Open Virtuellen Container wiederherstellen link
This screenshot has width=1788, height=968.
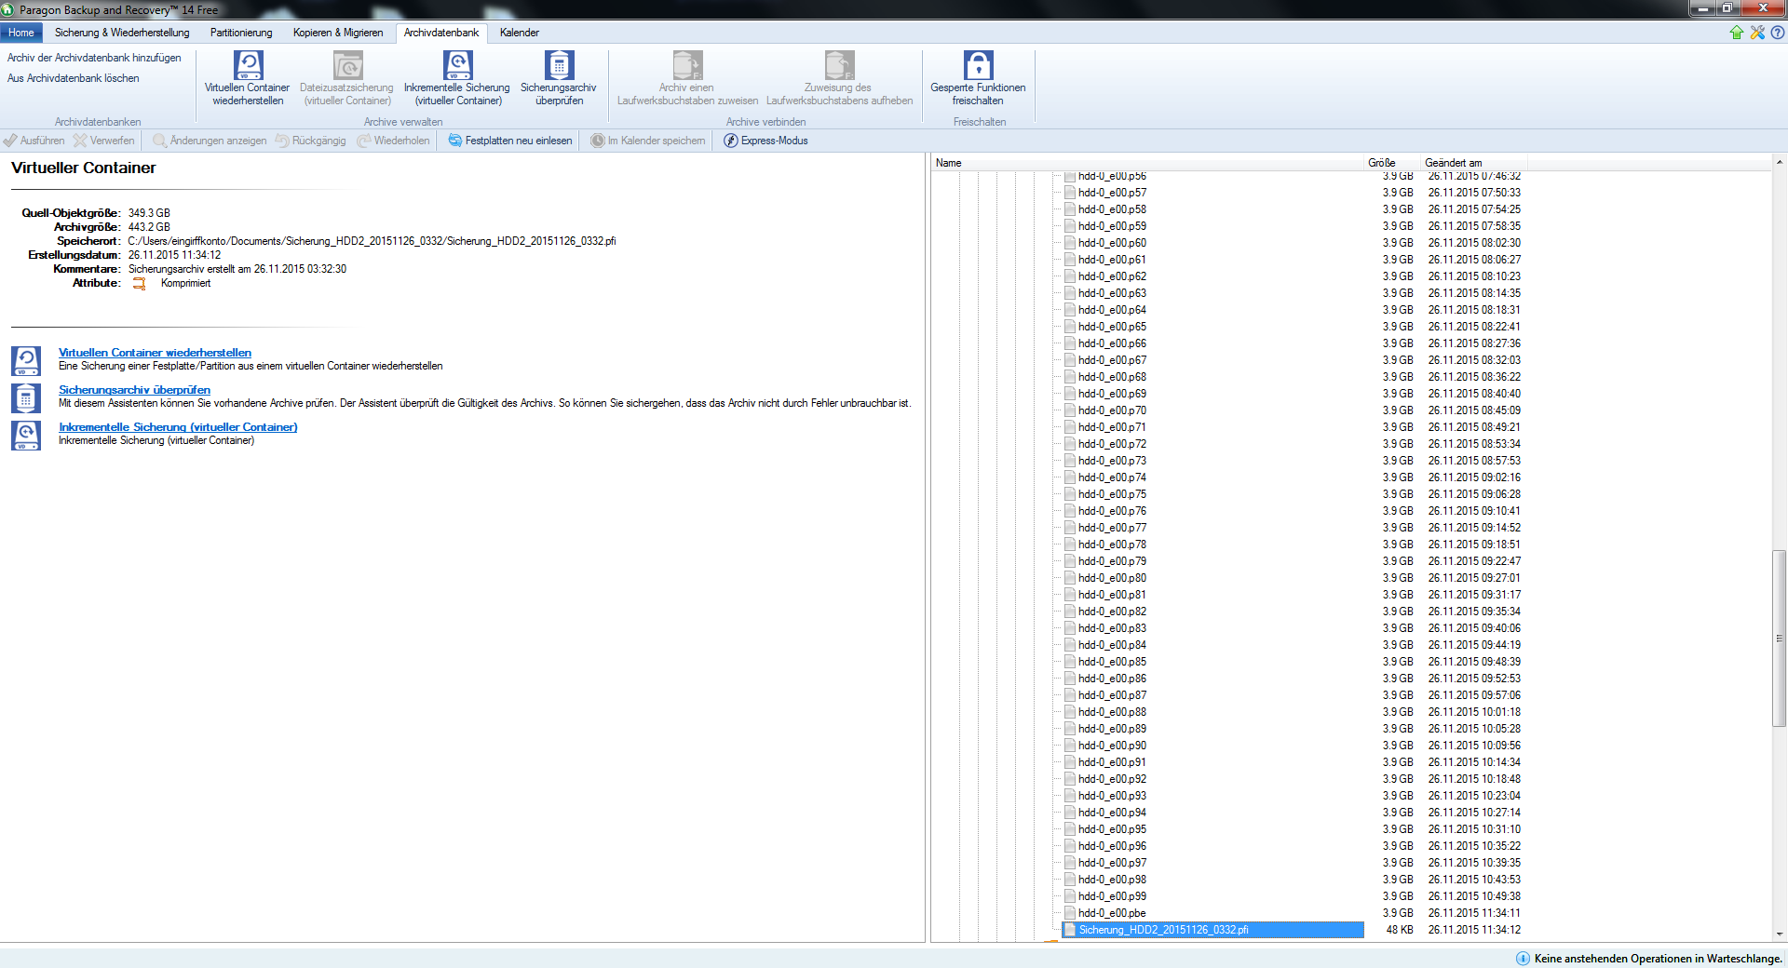click(155, 353)
